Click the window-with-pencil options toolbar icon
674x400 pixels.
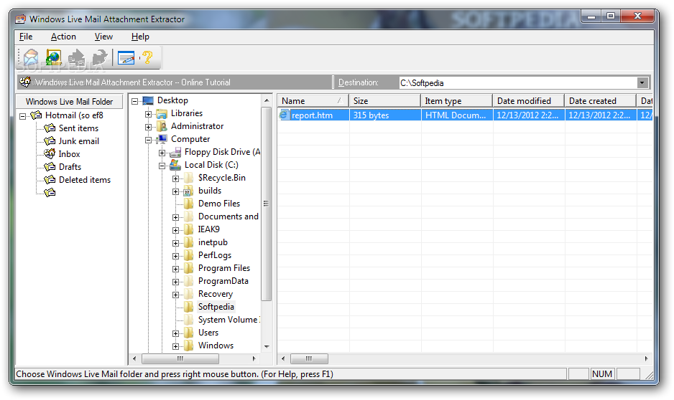point(126,57)
